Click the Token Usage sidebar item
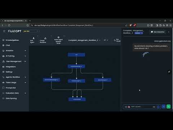Screen dimensions: 173x130 11,82
